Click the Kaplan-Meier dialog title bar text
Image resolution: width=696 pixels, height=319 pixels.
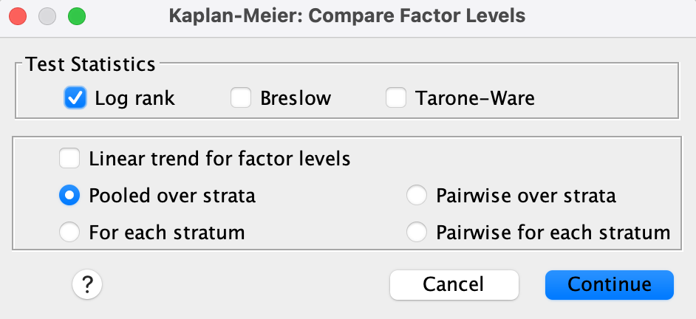pos(347,16)
